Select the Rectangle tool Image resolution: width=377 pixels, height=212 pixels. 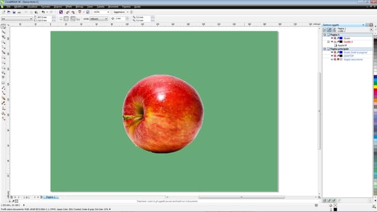(x=4, y=57)
